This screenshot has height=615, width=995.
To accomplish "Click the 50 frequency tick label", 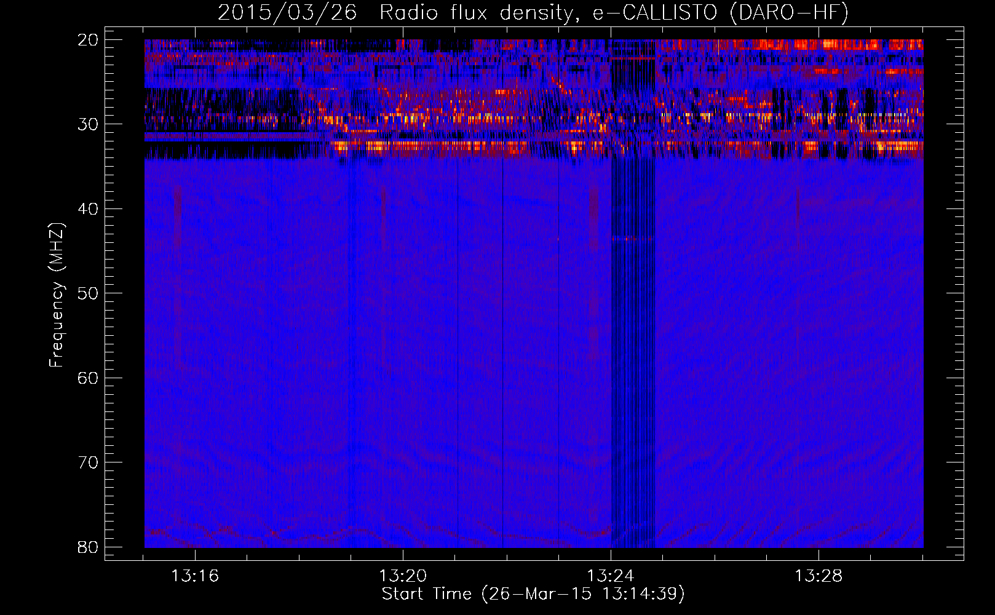I will point(88,293).
